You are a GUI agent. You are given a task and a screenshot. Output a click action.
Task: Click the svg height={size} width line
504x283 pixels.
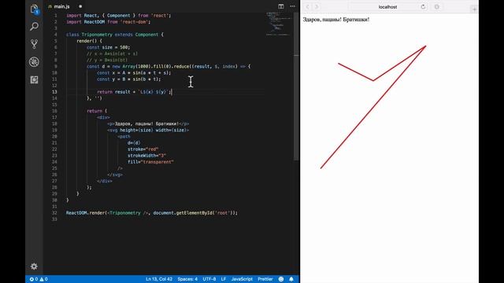point(148,130)
